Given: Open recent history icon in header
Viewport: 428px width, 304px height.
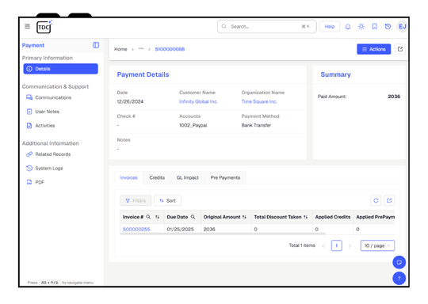Looking at the screenshot, I should tap(388, 26).
